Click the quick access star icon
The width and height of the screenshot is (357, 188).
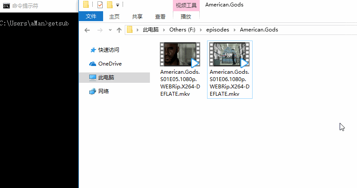click(x=93, y=50)
